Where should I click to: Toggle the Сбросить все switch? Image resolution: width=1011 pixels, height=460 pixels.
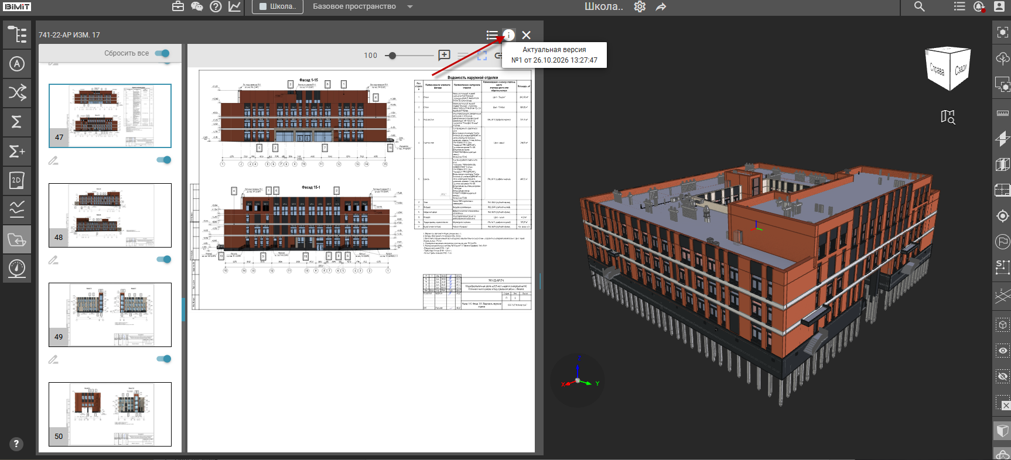point(162,53)
